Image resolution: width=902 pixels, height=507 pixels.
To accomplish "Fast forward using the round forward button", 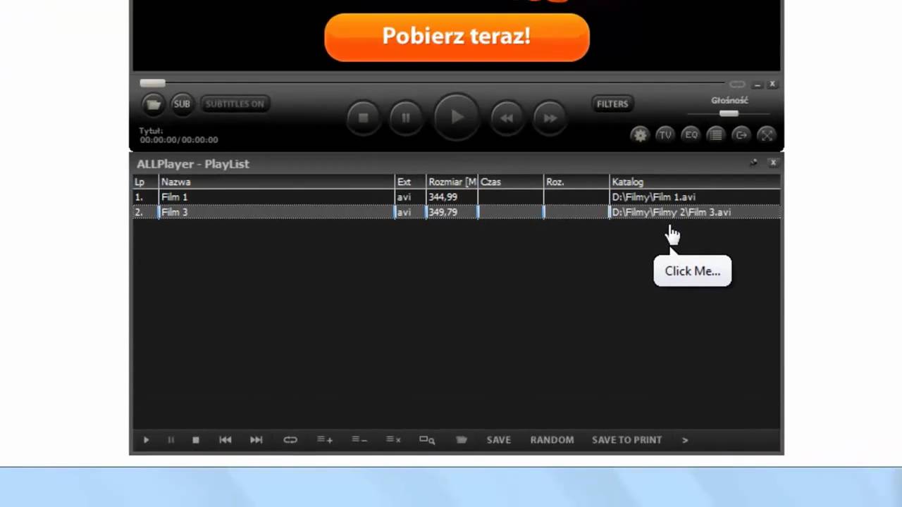I will [x=550, y=118].
